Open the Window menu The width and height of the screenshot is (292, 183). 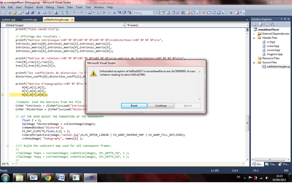pyautogui.click(x=99, y=7)
